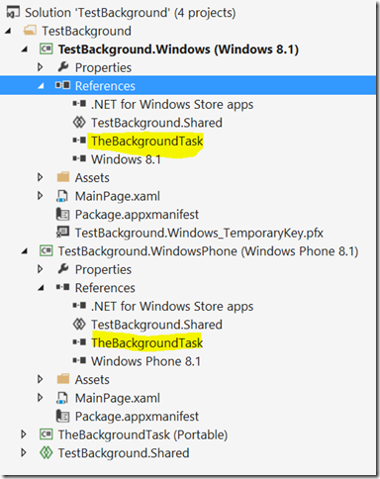
Task: Click the TestBackground.Windows C# project icon
Action: coord(46,49)
